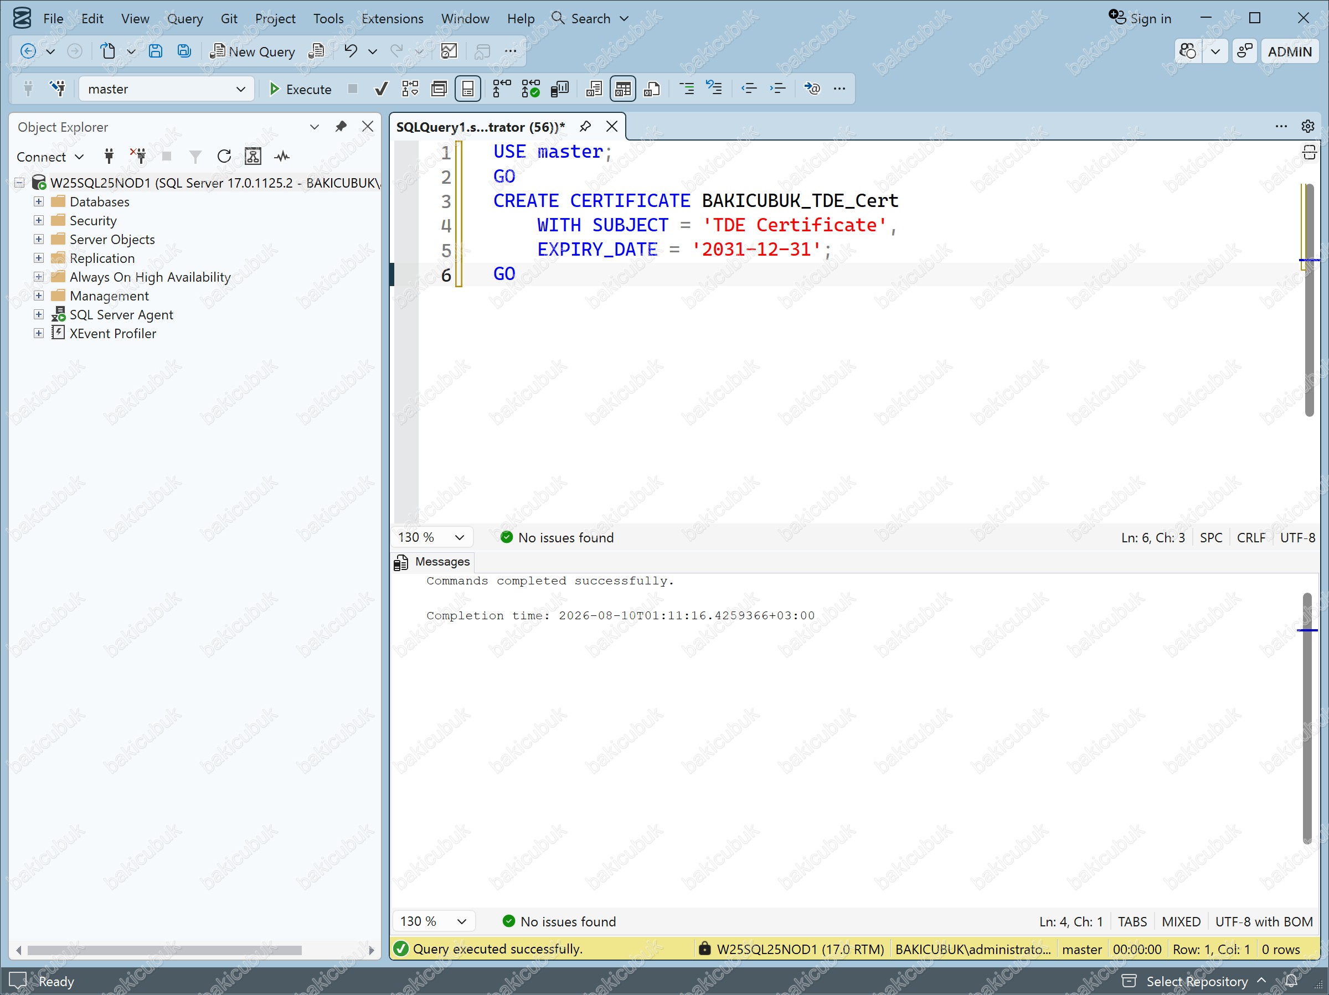Click the Execute button
This screenshot has height=995, width=1329.
point(300,89)
